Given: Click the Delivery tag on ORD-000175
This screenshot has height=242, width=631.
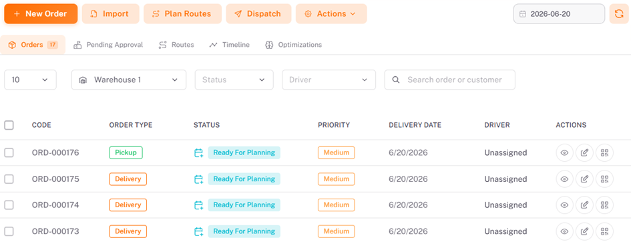Looking at the screenshot, I should coord(128,178).
